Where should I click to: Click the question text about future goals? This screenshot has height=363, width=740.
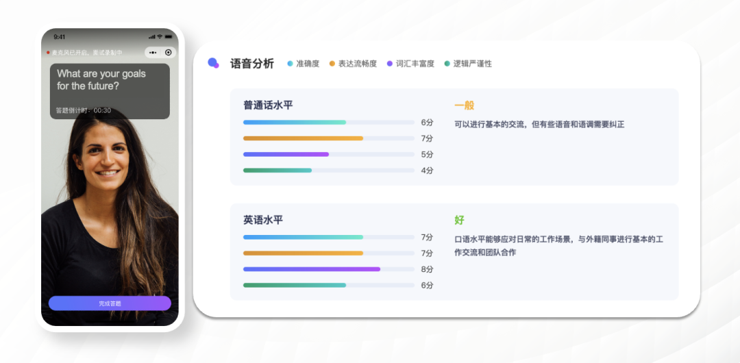pos(101,80)
